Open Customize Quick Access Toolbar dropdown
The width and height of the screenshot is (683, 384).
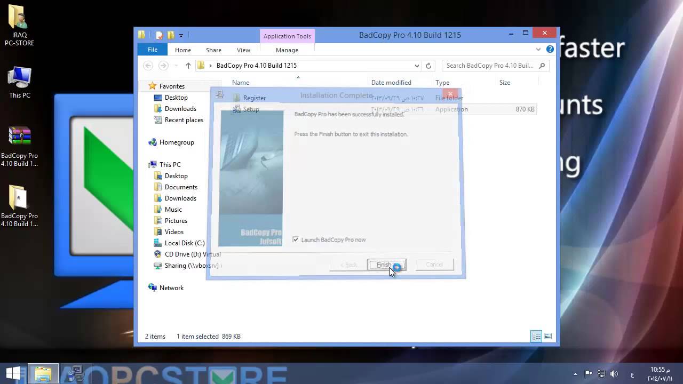click(181, 36)
